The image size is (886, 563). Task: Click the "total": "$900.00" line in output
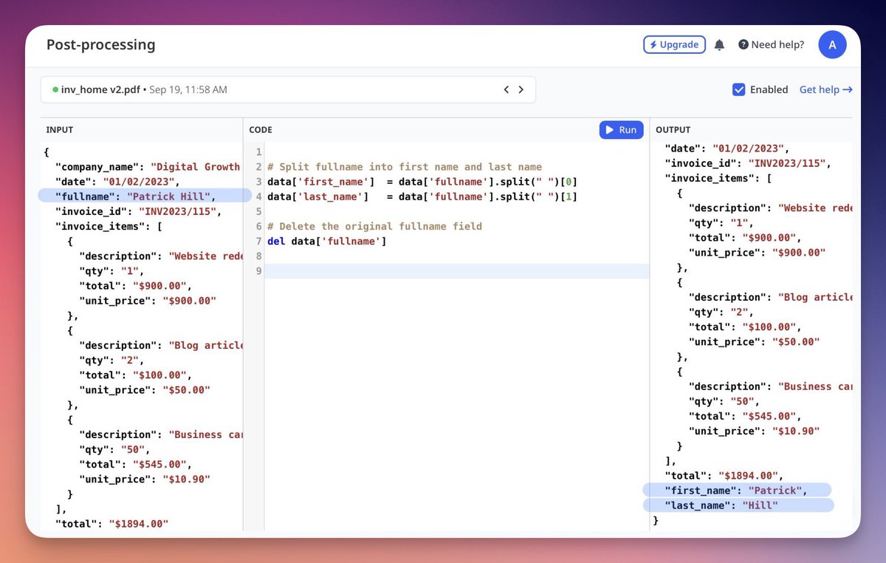tap(745, 237)
